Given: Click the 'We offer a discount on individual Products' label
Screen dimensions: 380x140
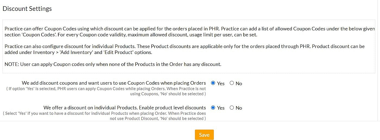Looking at the screenshot, I should [124, 107].
